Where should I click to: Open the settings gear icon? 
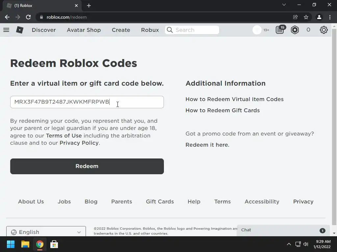pos(324,30)
